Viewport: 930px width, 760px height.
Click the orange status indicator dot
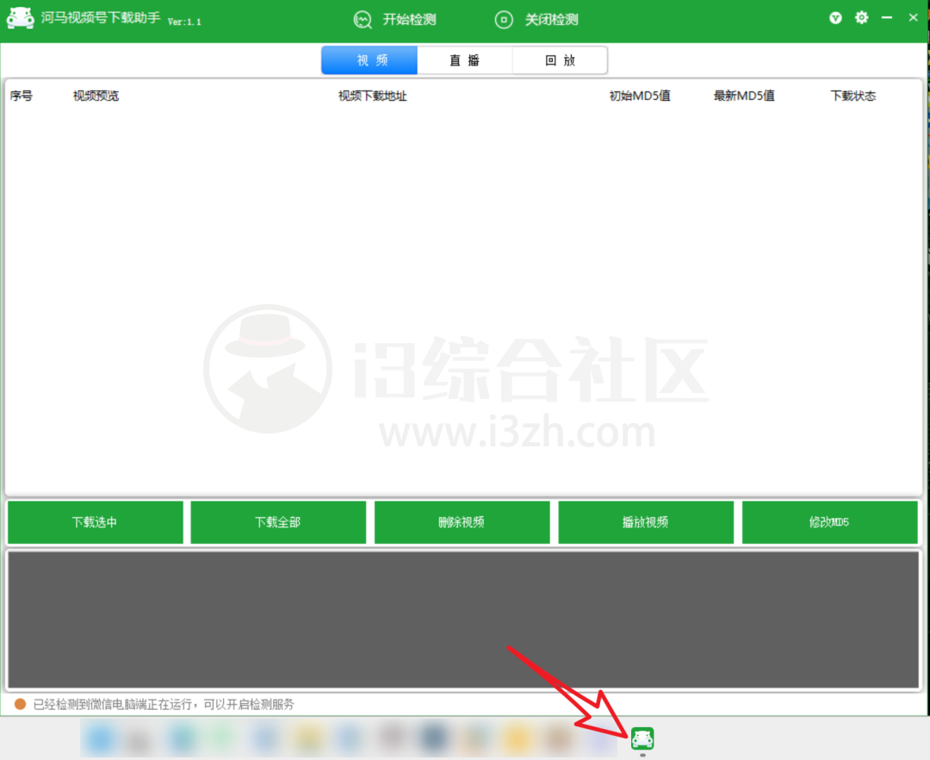click(20, 704)
